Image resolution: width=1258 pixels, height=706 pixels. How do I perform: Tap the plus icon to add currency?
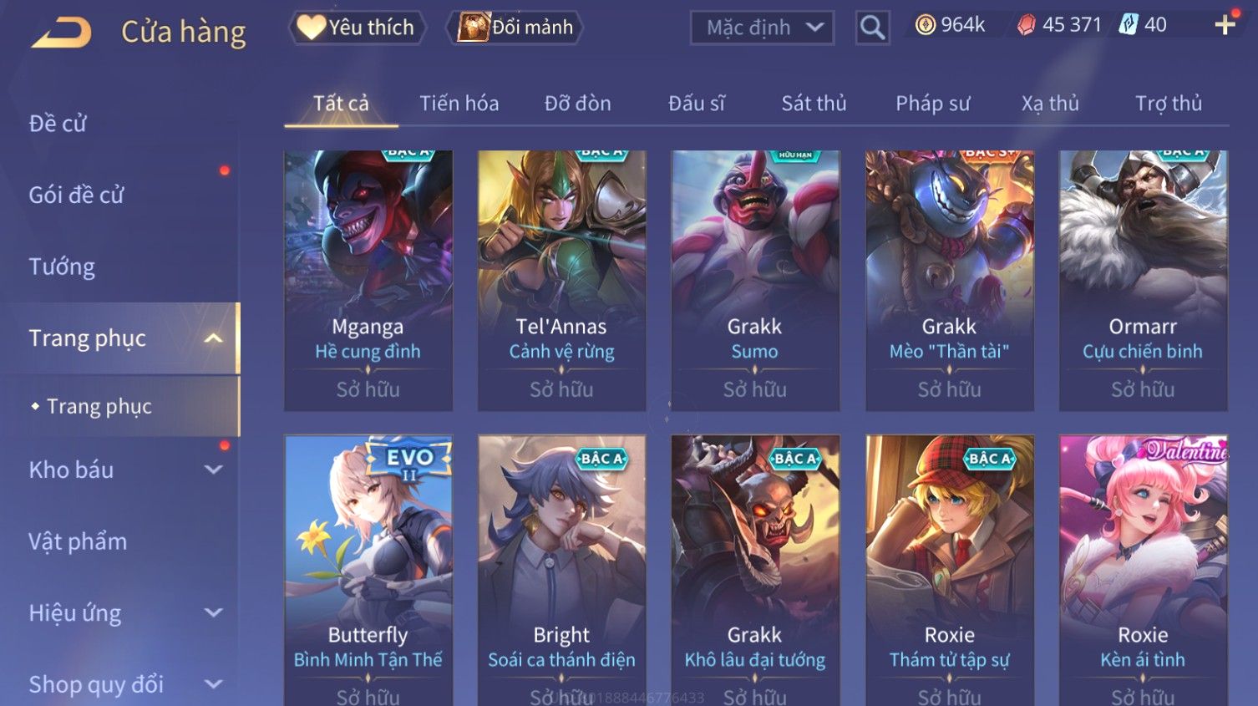click(1225, 24)
